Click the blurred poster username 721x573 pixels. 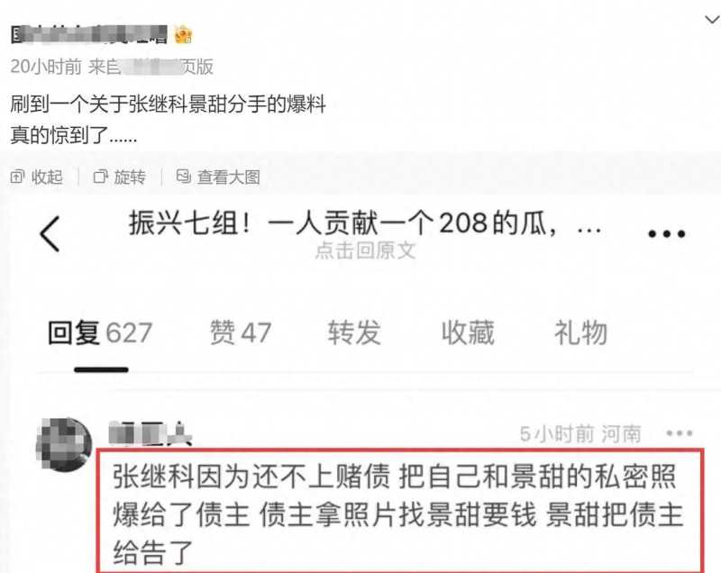coord(89,34)
